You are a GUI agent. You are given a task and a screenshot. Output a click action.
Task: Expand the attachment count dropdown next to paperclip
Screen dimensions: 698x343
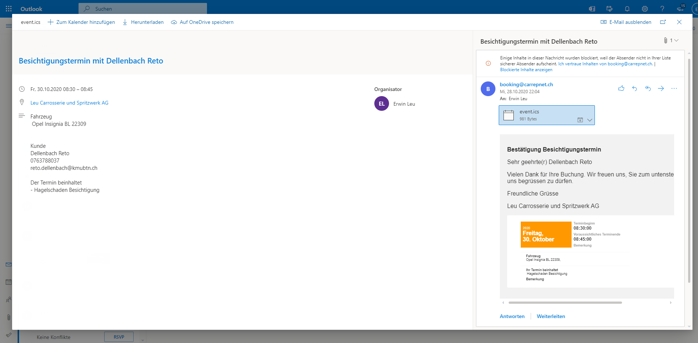click(676, 40)
